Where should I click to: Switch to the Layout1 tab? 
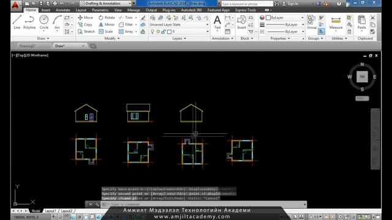click(x=50, y=211)
